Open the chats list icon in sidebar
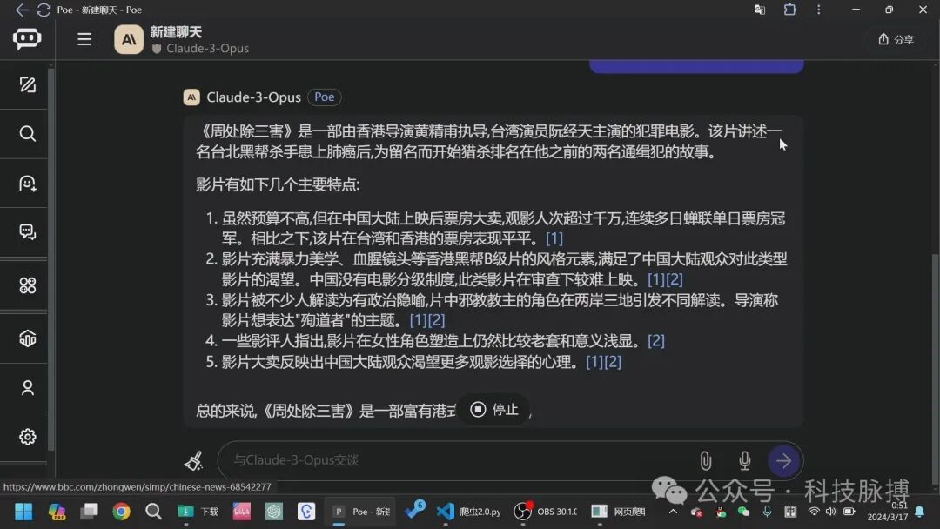This screenshot has height=529, width=940. 28,231
